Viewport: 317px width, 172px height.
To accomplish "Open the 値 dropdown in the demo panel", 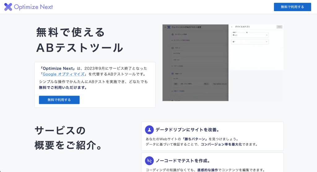I will [250, 42].
